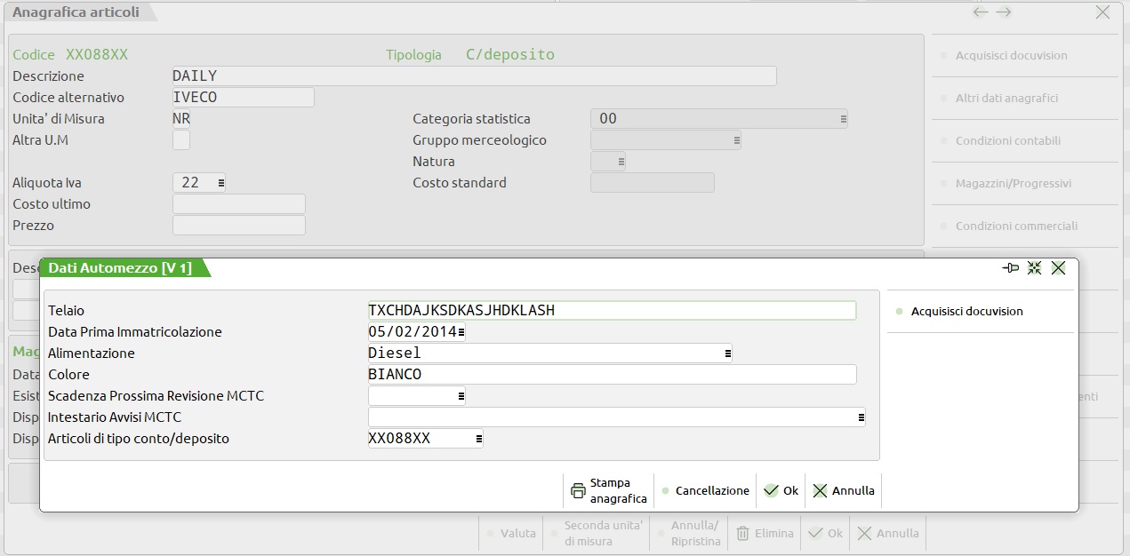
Task: Open the Alimentazione dropdown
Action: click(x=727, y=353)
